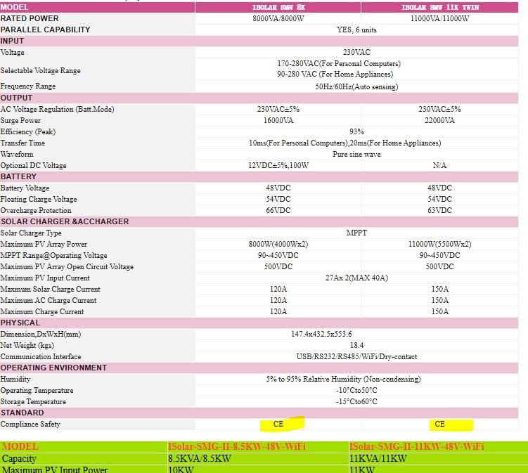The image size is (528, 473).
Task: Click the RATED POWER row label
Action: [x=30, y=18]
